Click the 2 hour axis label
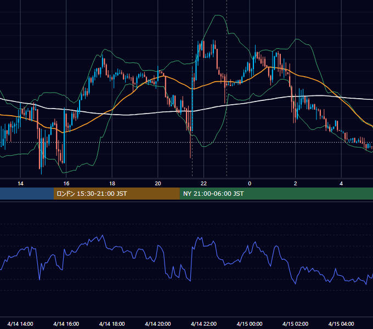The image size is (373, 329). pyautogui.click(x=296, y=184)
